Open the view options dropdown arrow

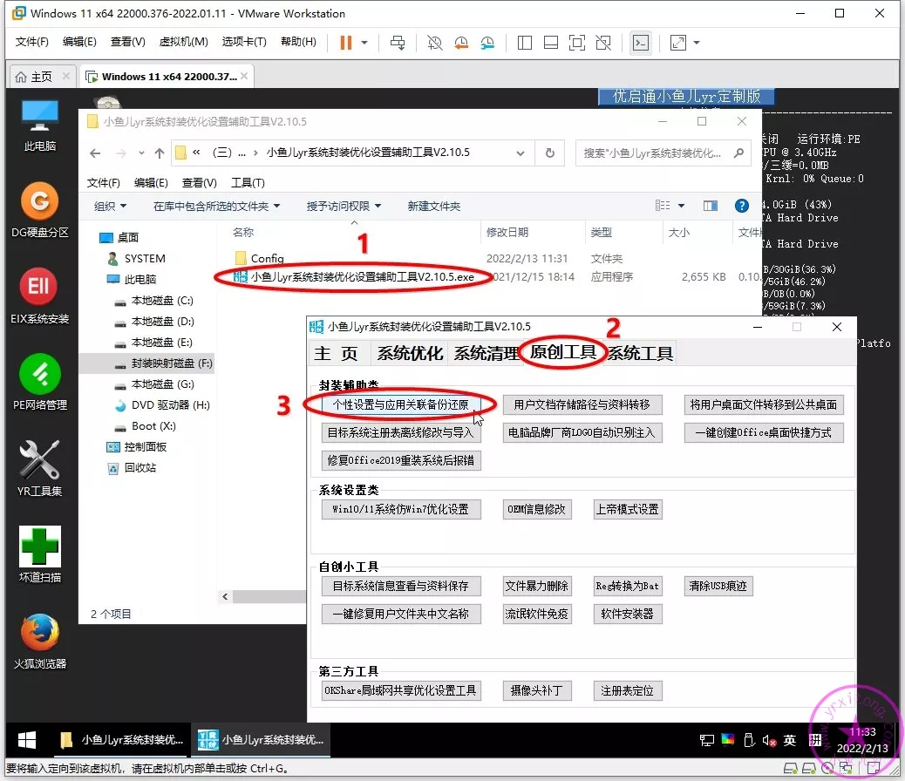coord(681,207)
